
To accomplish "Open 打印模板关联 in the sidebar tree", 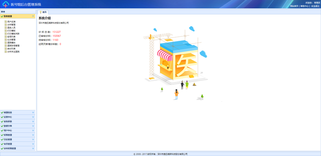I will click(13, 34).
